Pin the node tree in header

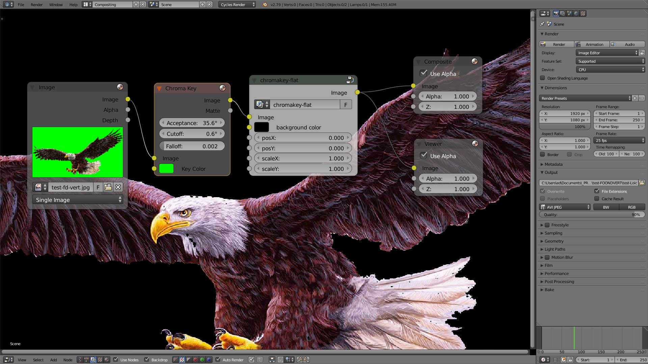(x=251, y=360)
